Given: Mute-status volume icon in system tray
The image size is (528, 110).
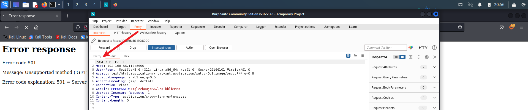Looking at the screenshot, I should [470, 5].
